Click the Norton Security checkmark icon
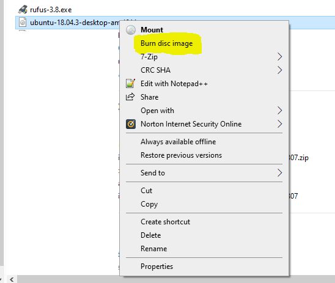Image resolution: width=335 pixels, height=283 pixels. [131, 124]
